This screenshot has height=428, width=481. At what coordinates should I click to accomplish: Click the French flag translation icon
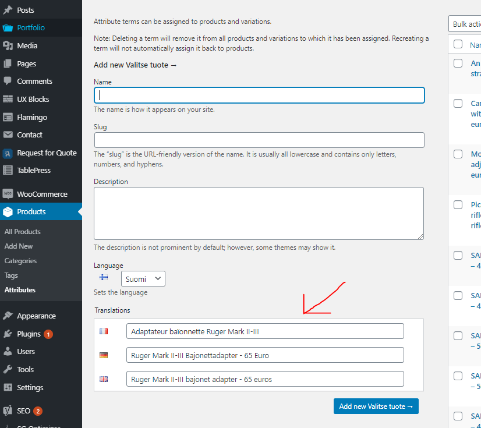pos(104,331)
